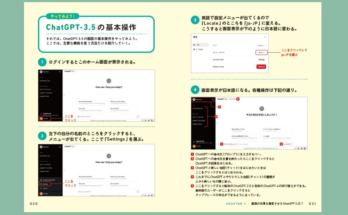Click the center OpenAI logo in step 2 screenshot
This screenshot has height=215, width=348.
(109, 156)
